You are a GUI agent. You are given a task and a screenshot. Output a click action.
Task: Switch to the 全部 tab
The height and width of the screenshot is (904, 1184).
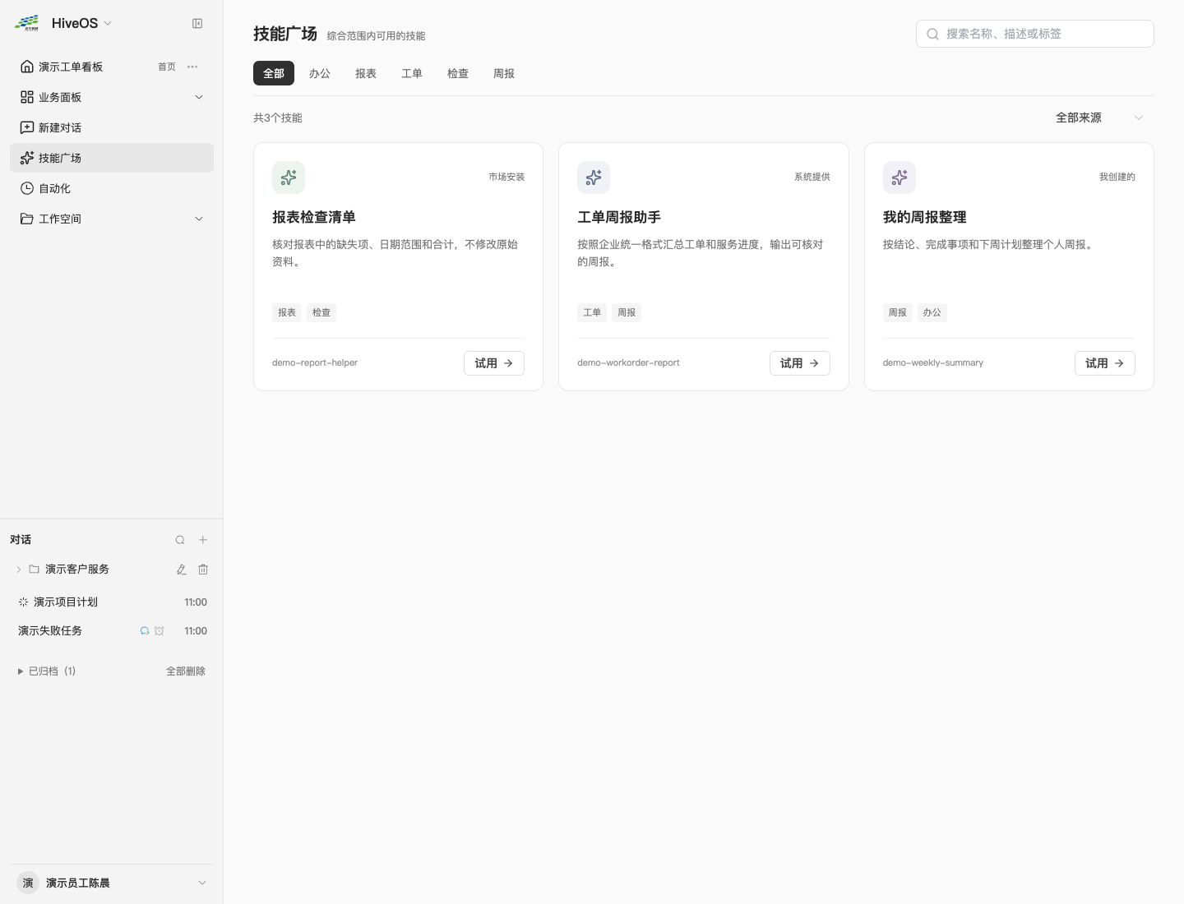click(274, 73)
